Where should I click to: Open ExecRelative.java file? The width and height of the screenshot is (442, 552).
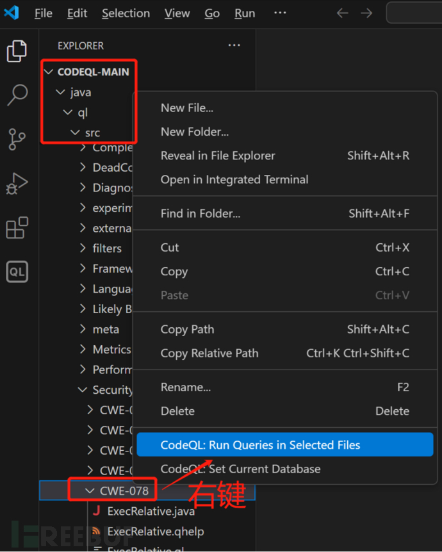[x=151, y=511]
